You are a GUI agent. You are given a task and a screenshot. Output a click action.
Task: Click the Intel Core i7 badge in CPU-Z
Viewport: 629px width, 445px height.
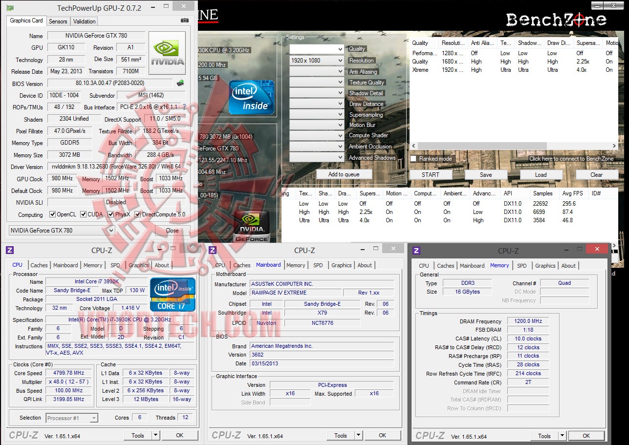pos(173,295)
